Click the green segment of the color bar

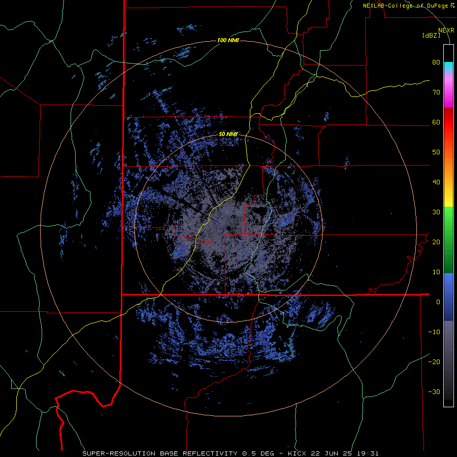point(448,240)
